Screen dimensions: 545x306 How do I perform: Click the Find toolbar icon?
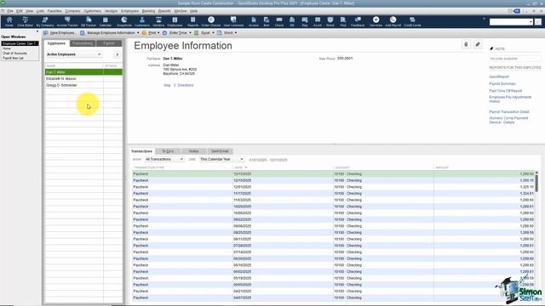(x=343, y=21)
